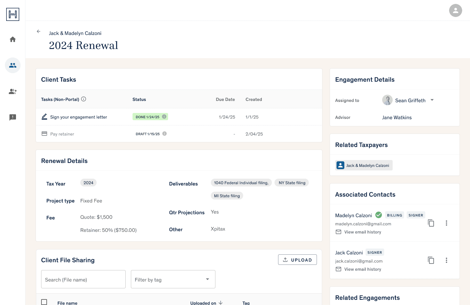
Task: Click the Related Engagements heading
Action: tap(368, 297)
